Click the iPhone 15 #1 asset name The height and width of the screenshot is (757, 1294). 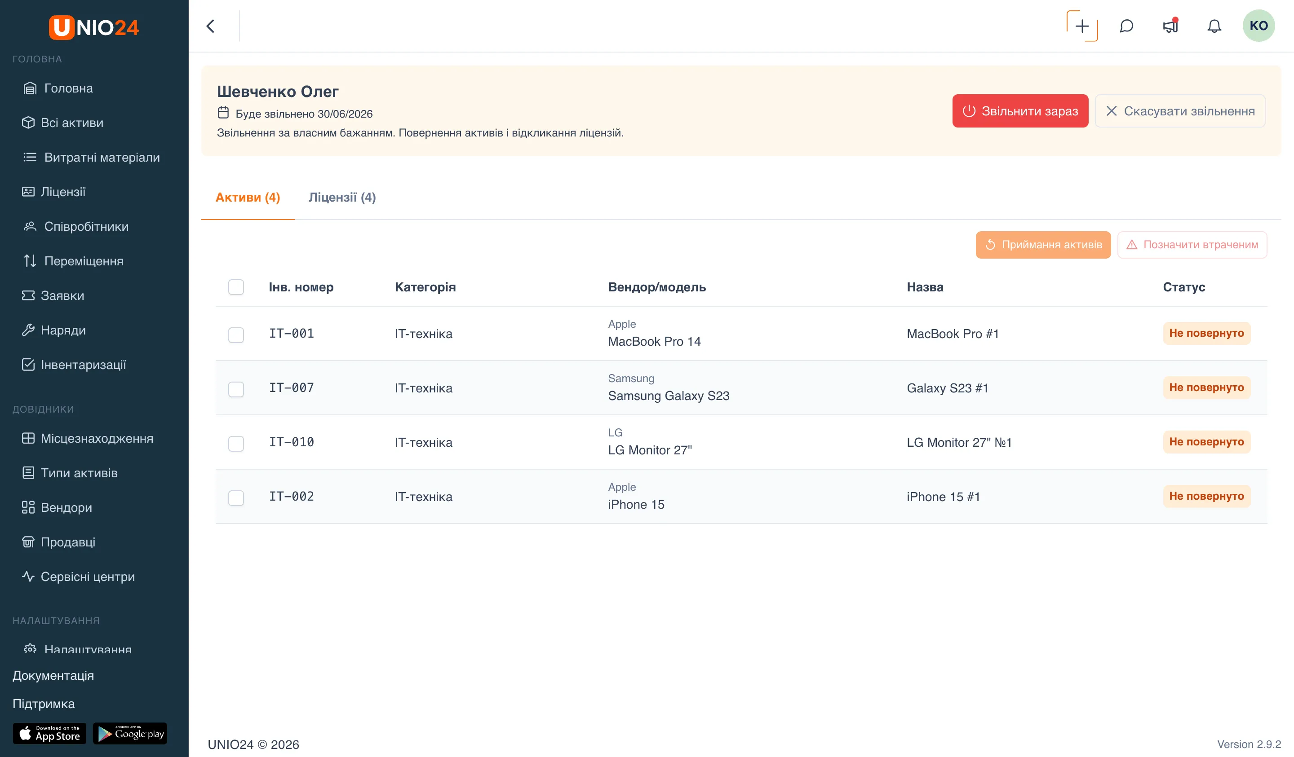[943, 497]
